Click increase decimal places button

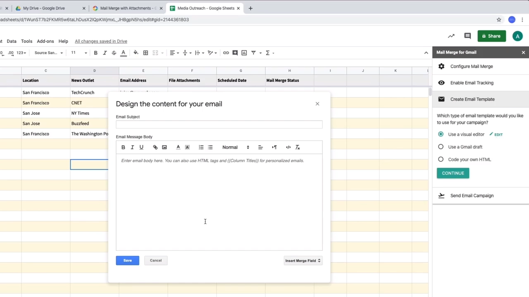[x=11, y=53]
